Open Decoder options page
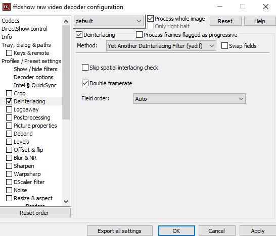The width and height of the screenshot is (276, 236). (x=33, y=77)
